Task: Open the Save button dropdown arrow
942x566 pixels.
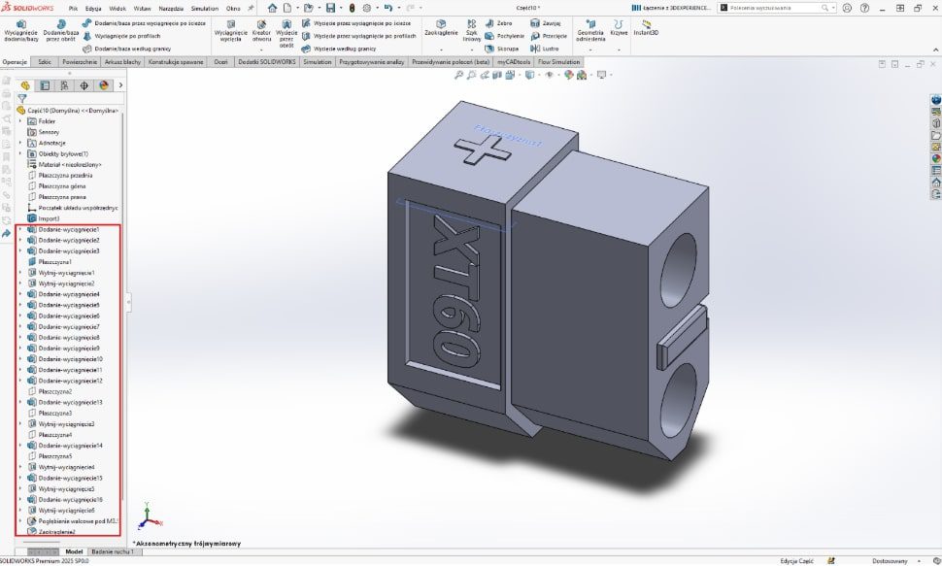Action: (340, 8)
